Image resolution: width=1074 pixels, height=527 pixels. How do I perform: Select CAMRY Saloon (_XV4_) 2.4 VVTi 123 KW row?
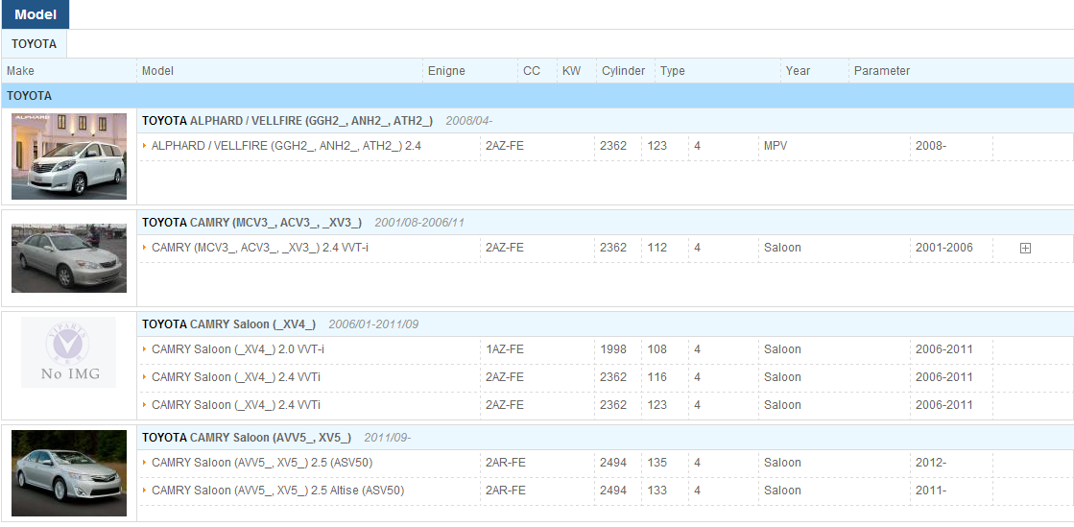coord(606,406)
